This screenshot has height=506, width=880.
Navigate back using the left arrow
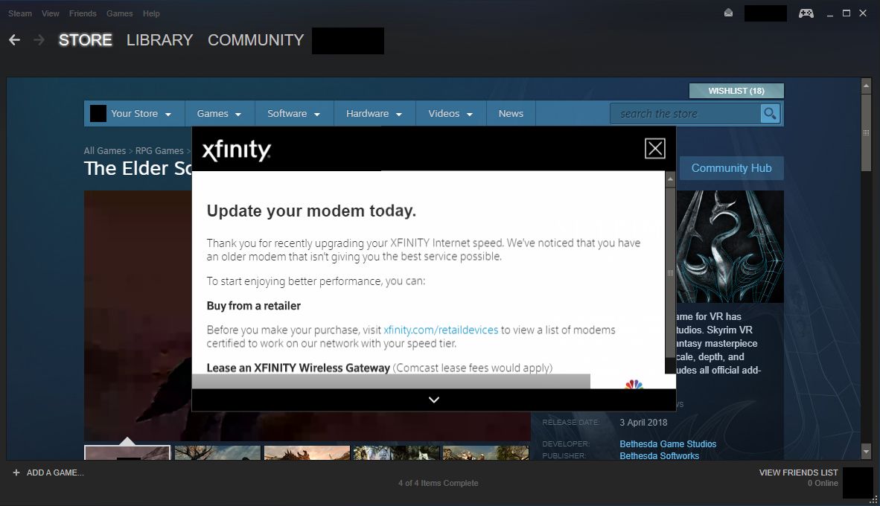tap(13, 39)
